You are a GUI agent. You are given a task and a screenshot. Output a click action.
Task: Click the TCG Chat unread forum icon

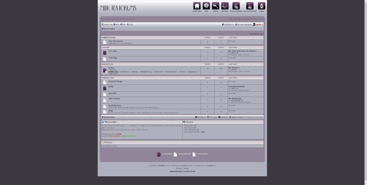coord(105,53)
